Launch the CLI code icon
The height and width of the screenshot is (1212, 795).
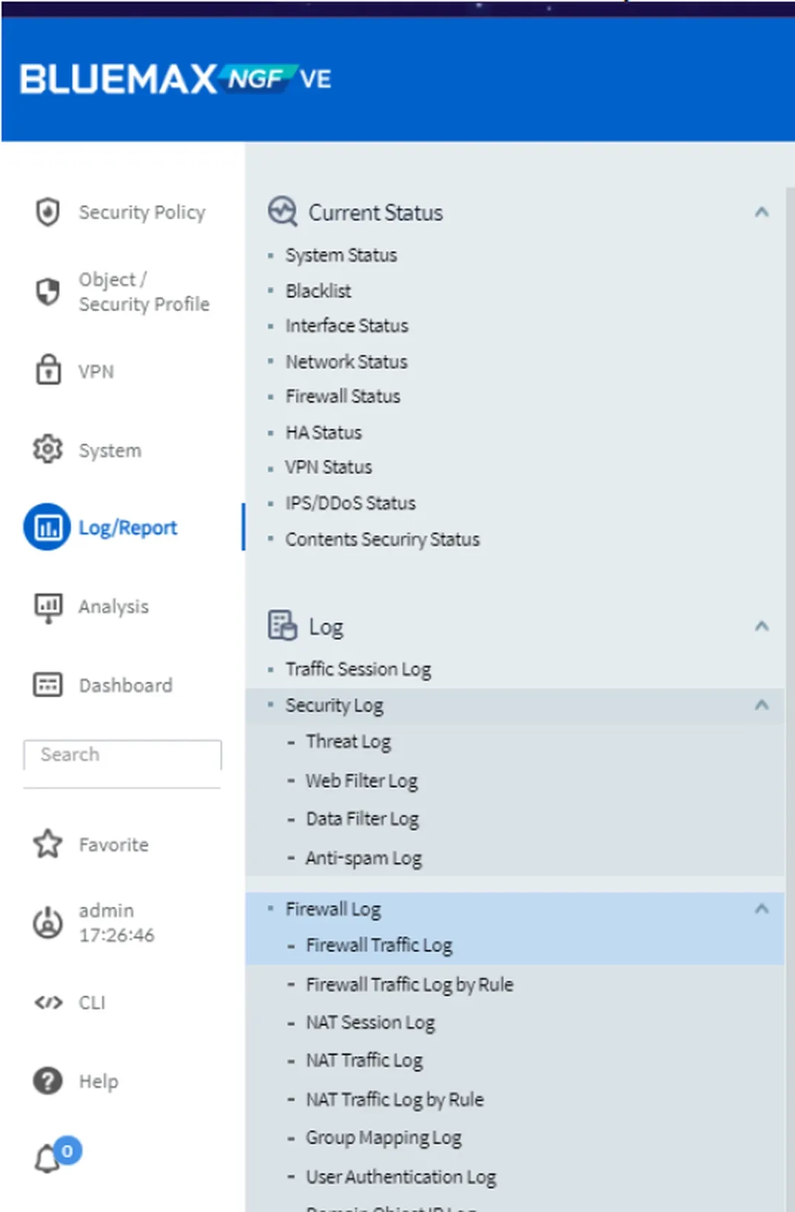pyautogui.click(x=48, y=1003)
